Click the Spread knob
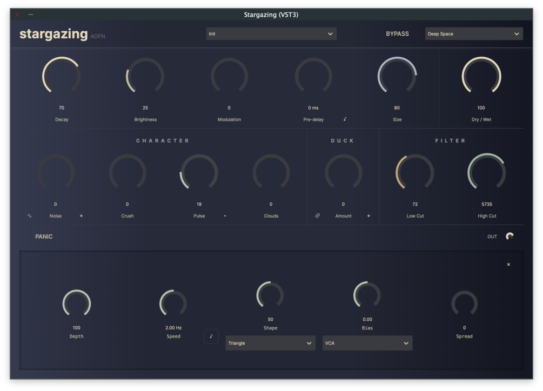Viewport: 543px width, 391px height. (465, 303)
